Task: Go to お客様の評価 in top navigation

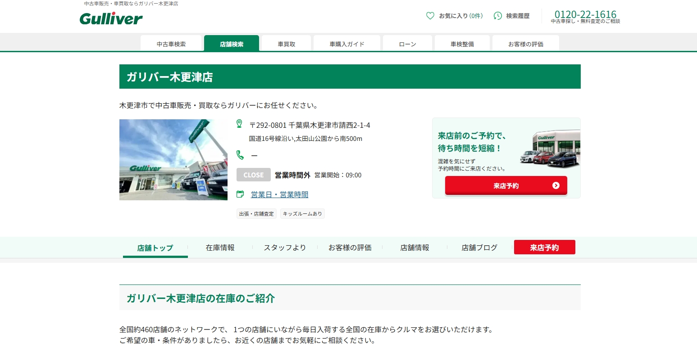Action: coord(525,44)
